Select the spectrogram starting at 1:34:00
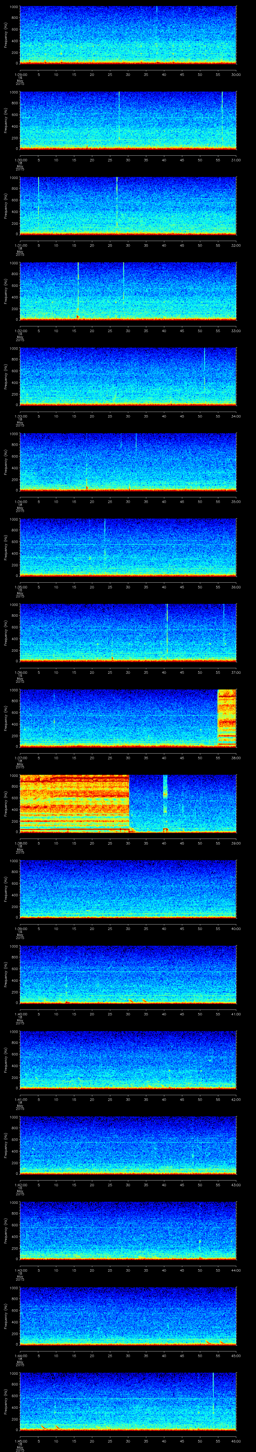256x1452 pixels. (128, 462)
